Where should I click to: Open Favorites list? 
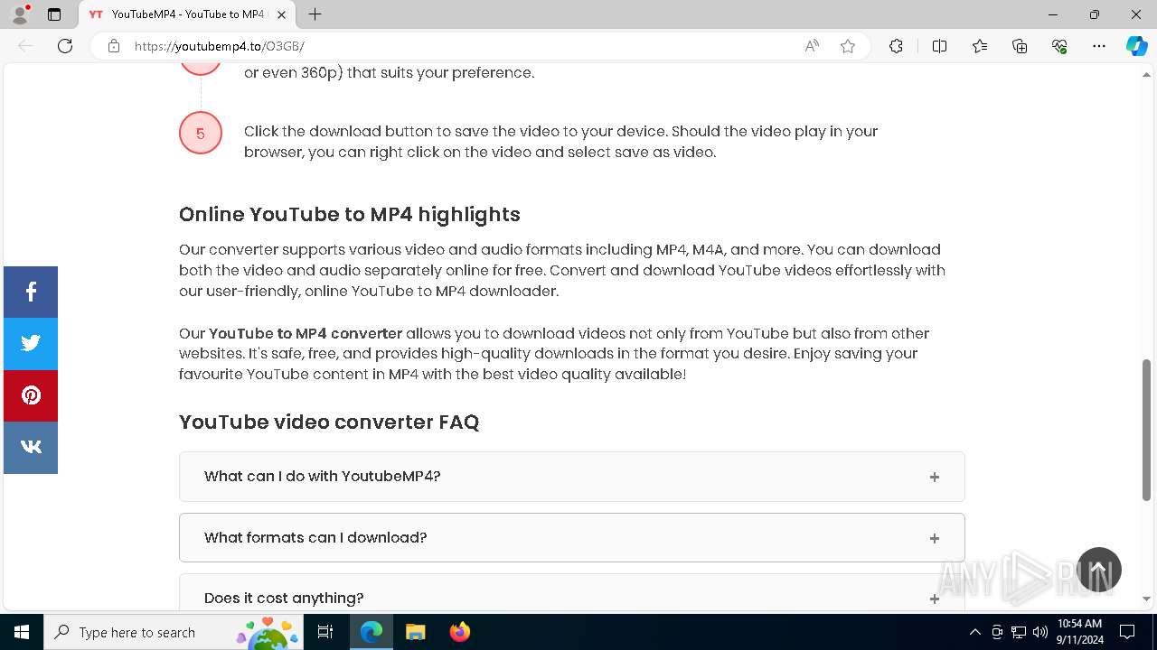(980, 46)
